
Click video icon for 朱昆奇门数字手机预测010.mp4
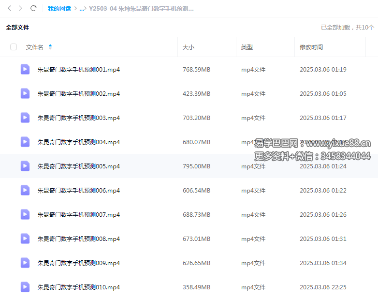pos(25,287)
